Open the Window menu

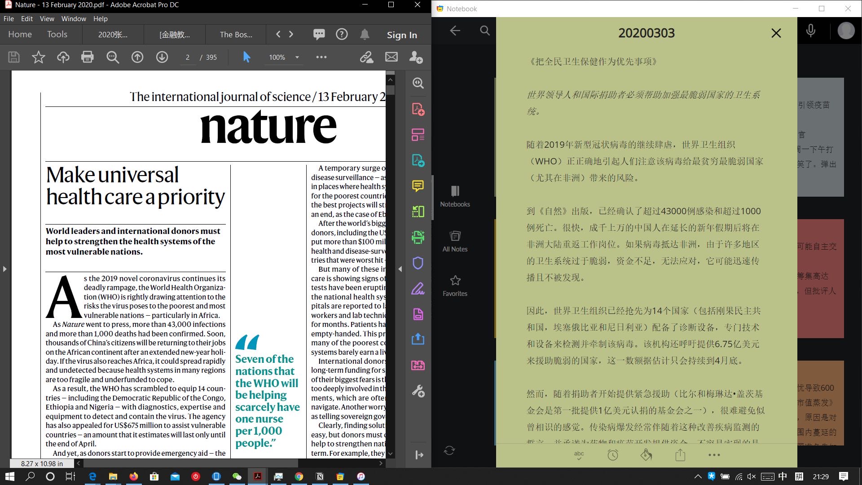pos(74,18)
